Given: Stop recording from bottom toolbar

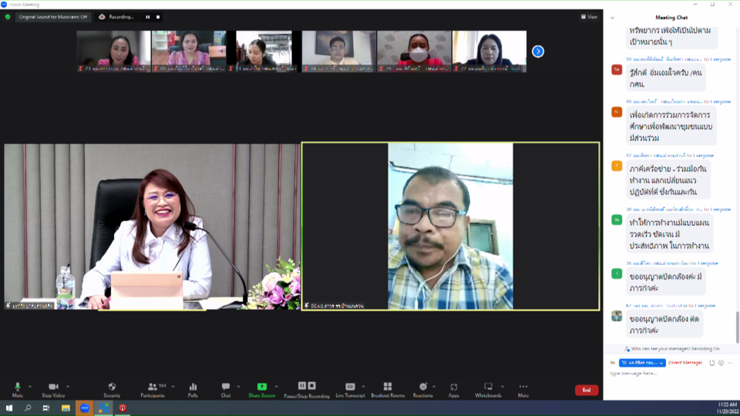Looking at the screenshot, I should pos(311,386).
